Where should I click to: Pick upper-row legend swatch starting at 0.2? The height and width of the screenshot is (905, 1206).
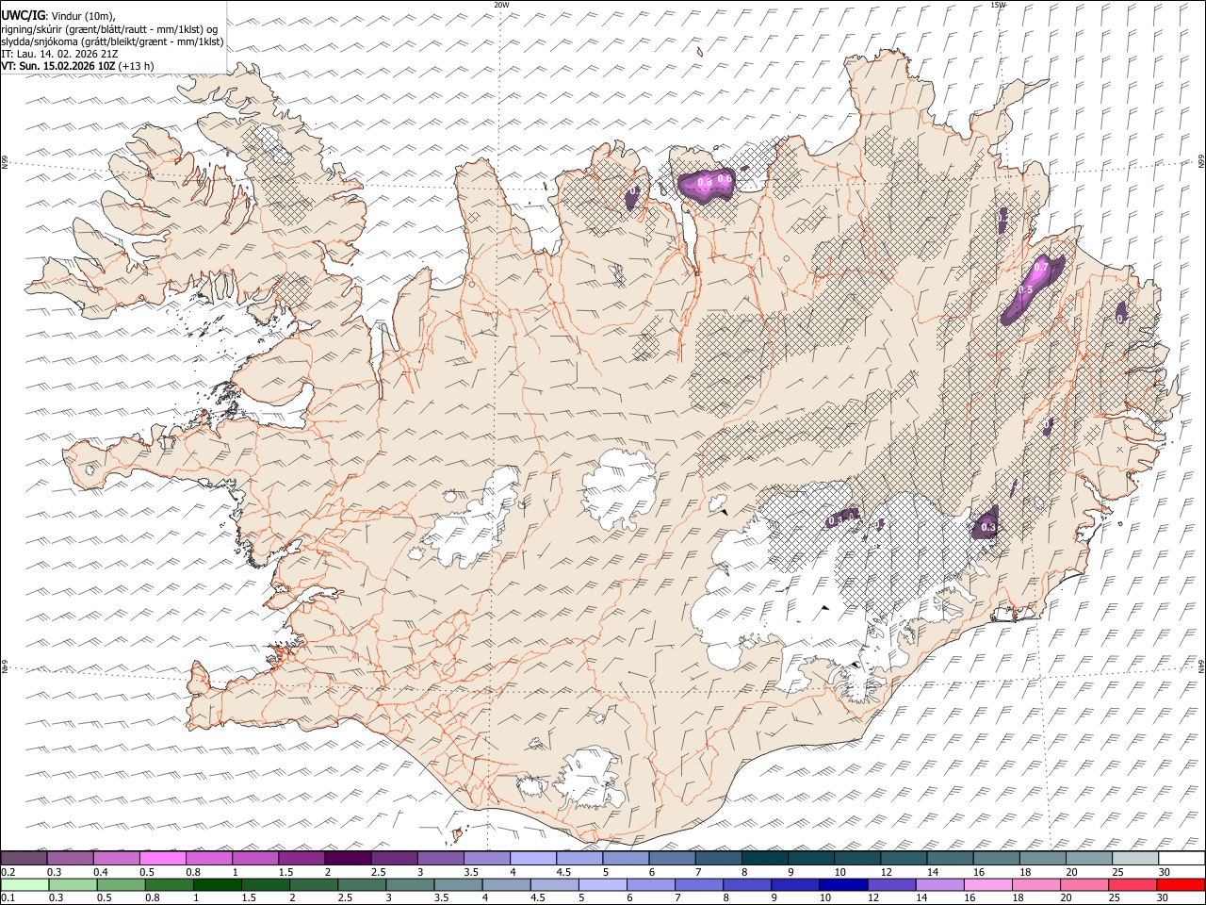tap(24, 859)
